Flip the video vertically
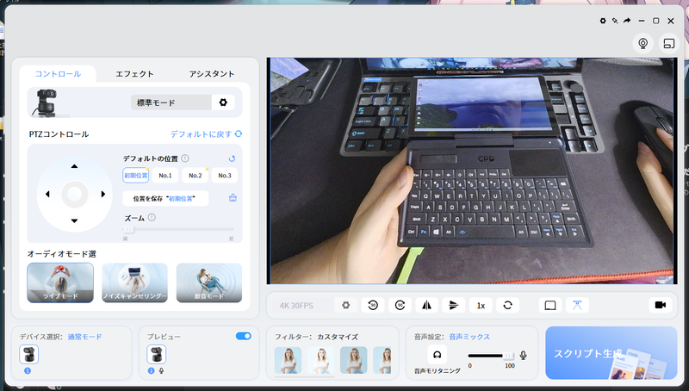The height and width of the screenshot is (391, 689). 454,305
